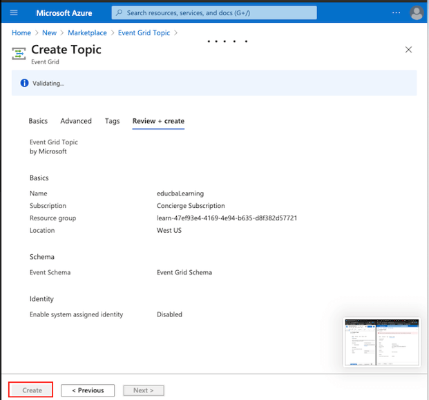Screen dimensions: 429x400
Task: Navigate to New in the breadcrumb
Action: (49, 32)
